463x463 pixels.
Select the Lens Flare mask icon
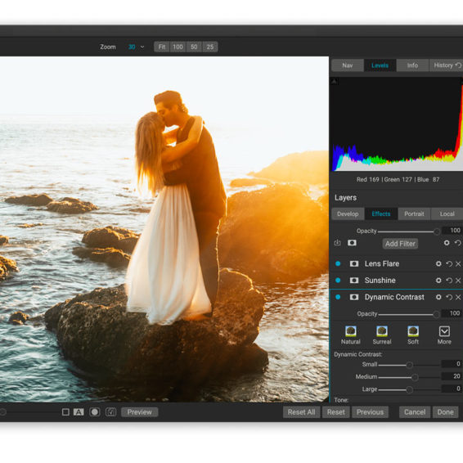click(x=354, y=263)
